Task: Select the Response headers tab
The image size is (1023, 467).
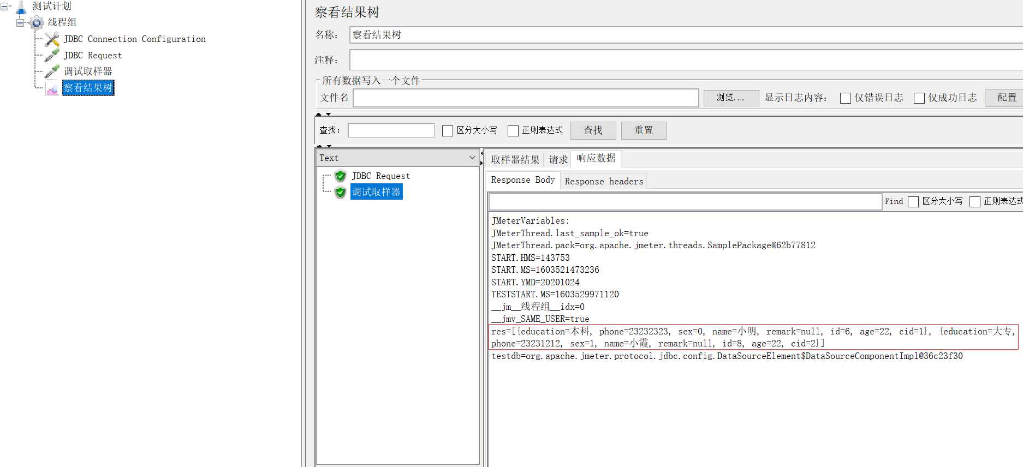Action: tap(604, 181)
